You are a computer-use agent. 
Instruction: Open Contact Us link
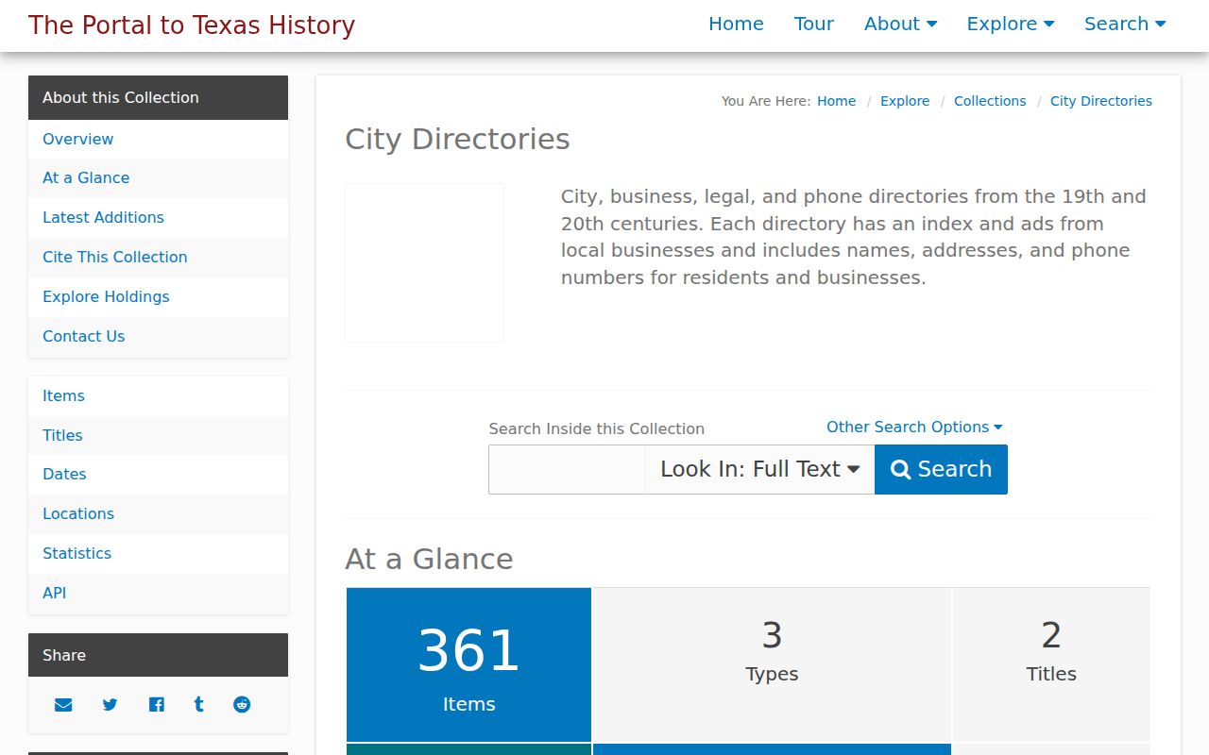click(x=158, y=337)
